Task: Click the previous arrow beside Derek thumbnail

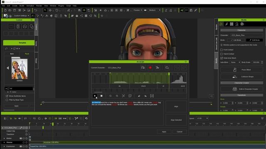Action: pos(8,68)
